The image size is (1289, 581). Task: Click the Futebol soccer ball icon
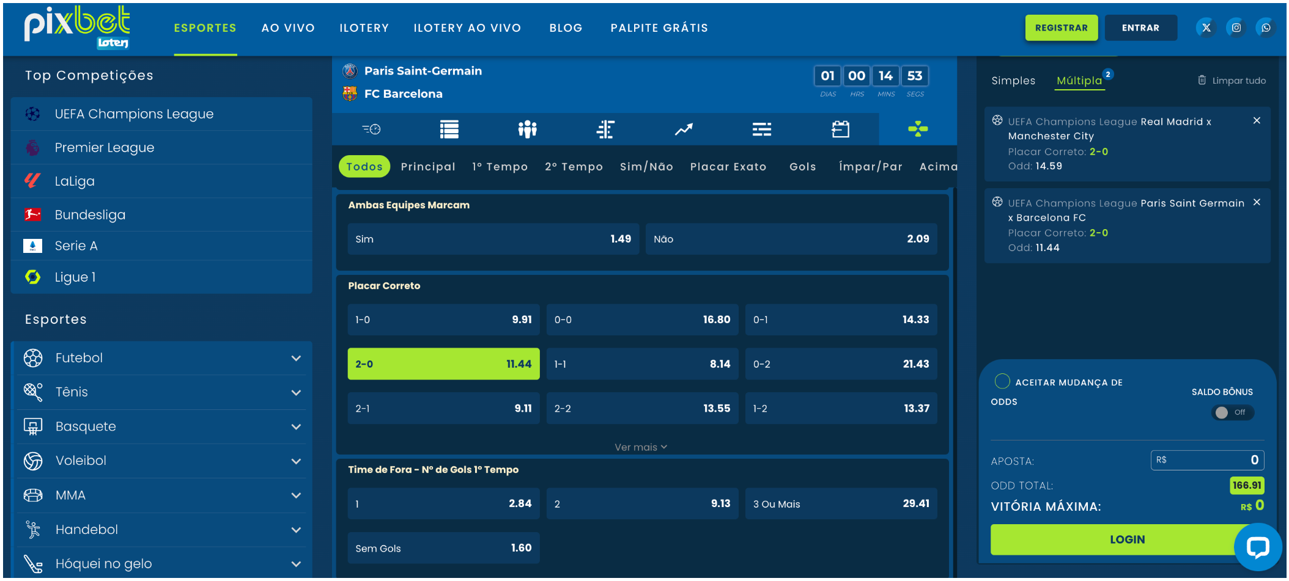(33, 357)
